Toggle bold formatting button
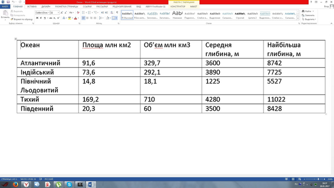The width and height of the screenshot is (334, 188). click(x=37, y=18)
